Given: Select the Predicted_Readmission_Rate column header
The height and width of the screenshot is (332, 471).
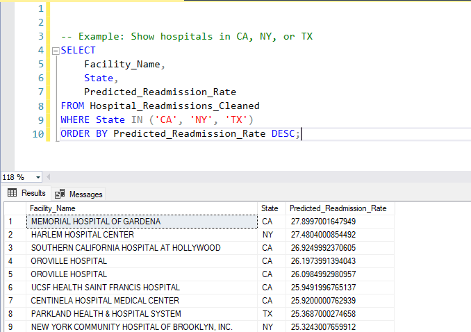Looking at the screenshot, I should [340, 208].
